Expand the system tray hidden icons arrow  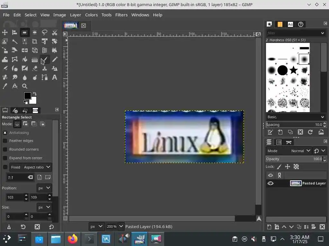coord(282,239)
